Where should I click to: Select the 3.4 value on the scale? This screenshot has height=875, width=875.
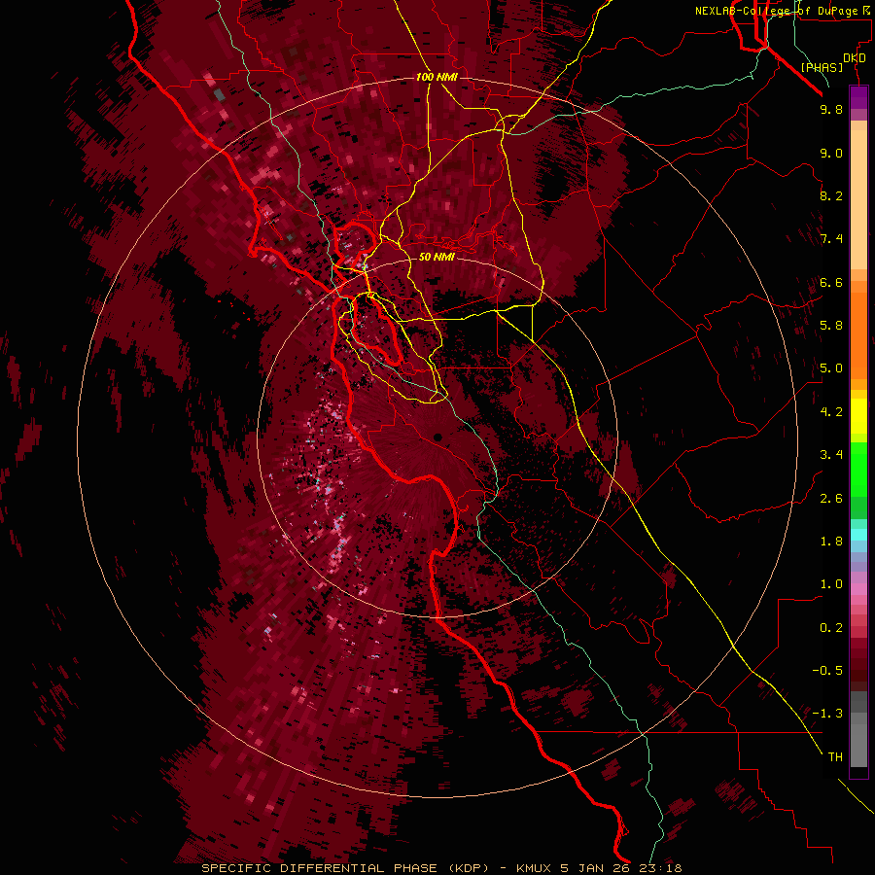pyautogui.click(x=831, y=455)
